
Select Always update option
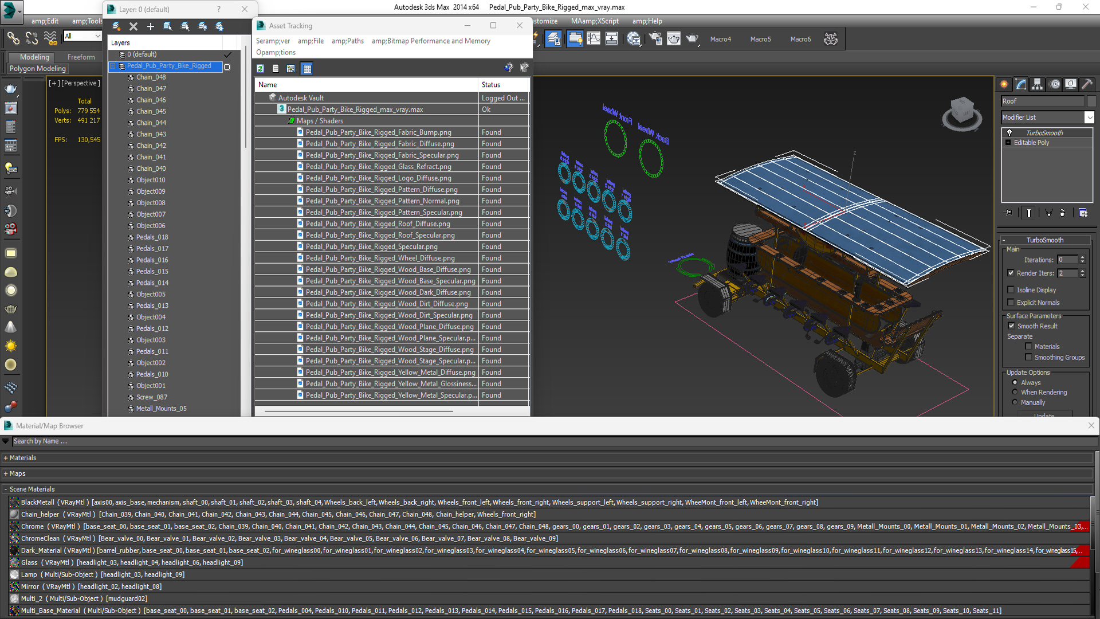click(x=1015, y=382)
